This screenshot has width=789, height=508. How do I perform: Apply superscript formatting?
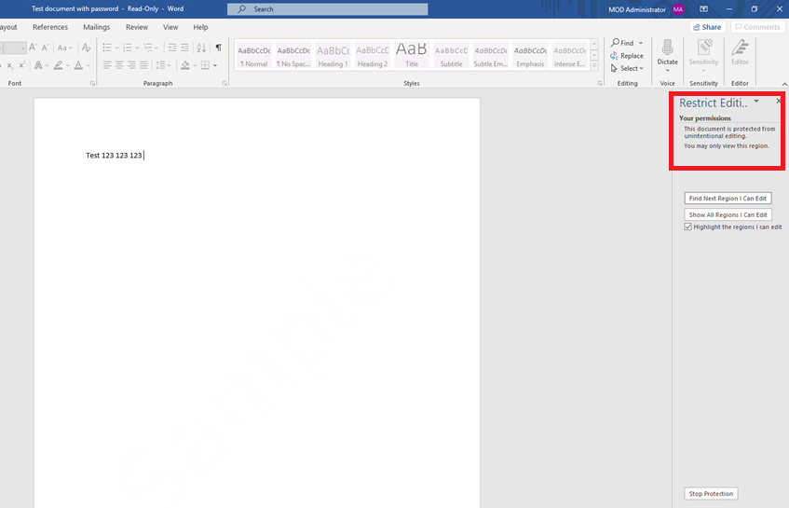(x=21, y=65)
